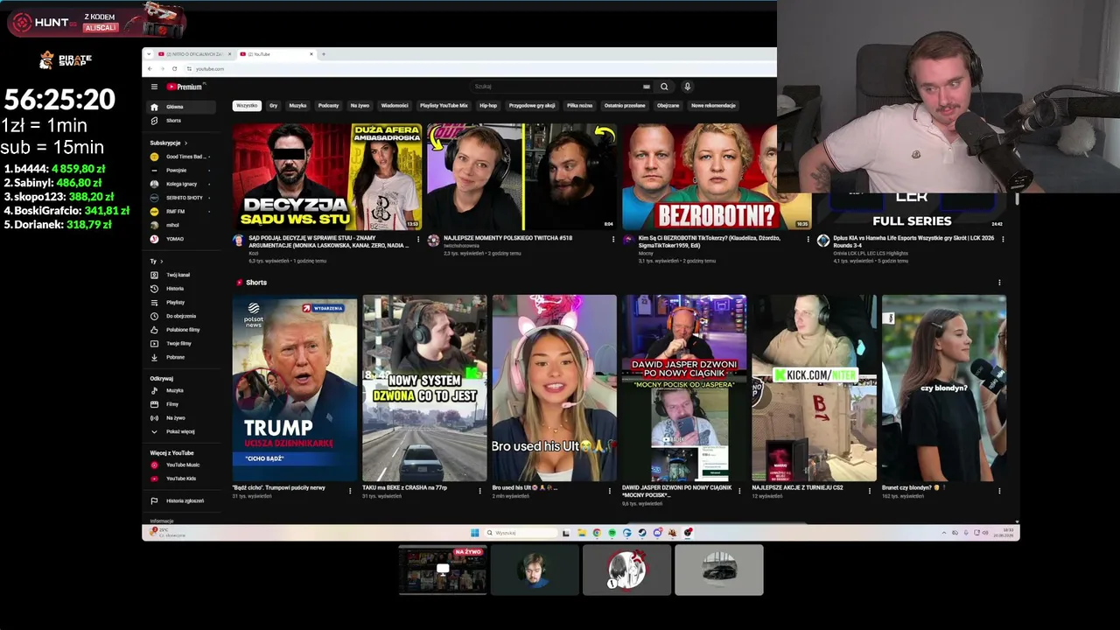
Task: Expand the Subskrypcje section chevron
Action: (185, 143)
